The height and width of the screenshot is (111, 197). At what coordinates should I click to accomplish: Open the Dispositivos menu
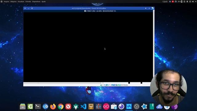tap(36, 2)
